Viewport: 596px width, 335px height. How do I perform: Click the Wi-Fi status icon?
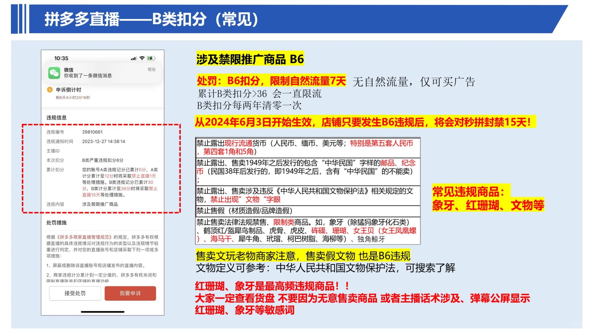point(142,58)
